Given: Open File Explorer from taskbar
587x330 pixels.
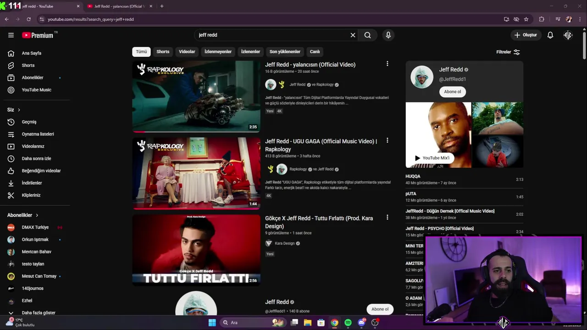Looking at the screenshot, I should tap(308, 323).
